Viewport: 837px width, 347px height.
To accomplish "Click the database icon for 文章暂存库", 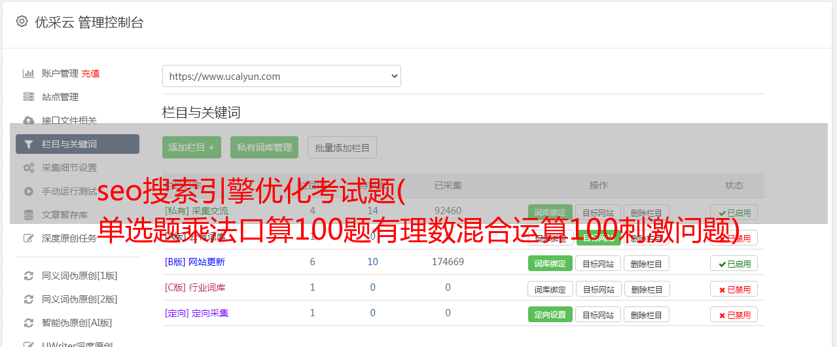I will pyautogui.click(x=29, y=215).
